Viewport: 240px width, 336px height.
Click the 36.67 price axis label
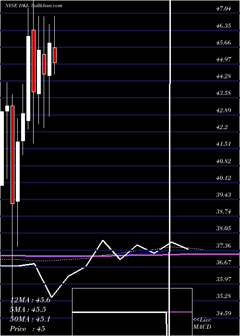pyautogui.click(x=224, y=262)
